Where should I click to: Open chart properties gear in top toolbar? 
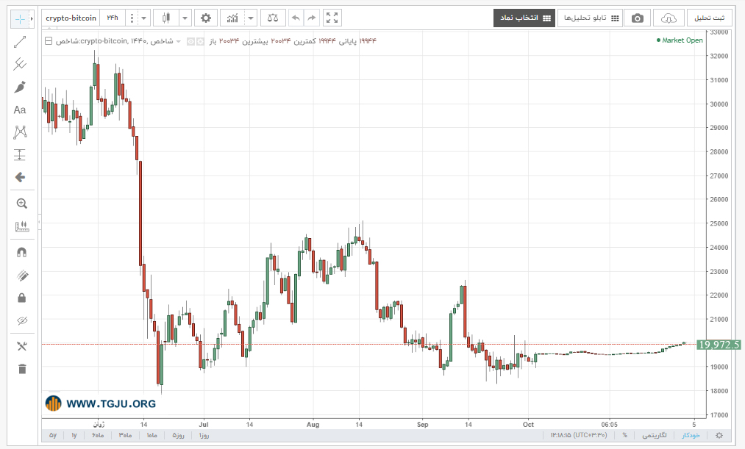(206, 18)
